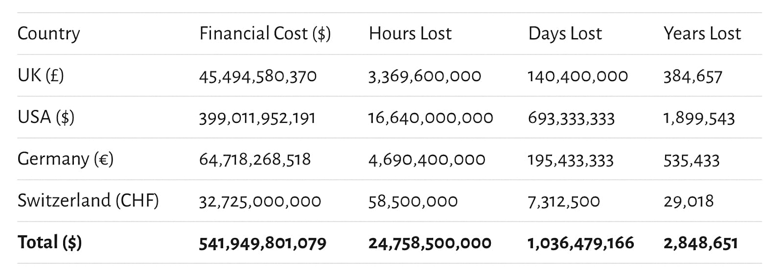Screen dimensions: 783x276
Task: Select the USA ($) row label
Action: point(46,117)
